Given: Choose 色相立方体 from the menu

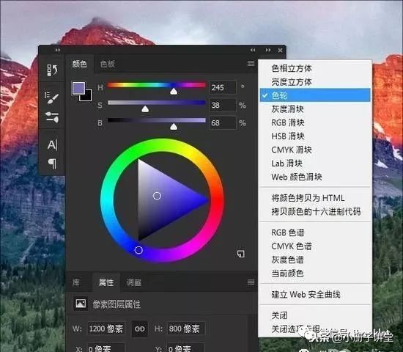Looking at the screenshot, I should [x=315, y=68].
